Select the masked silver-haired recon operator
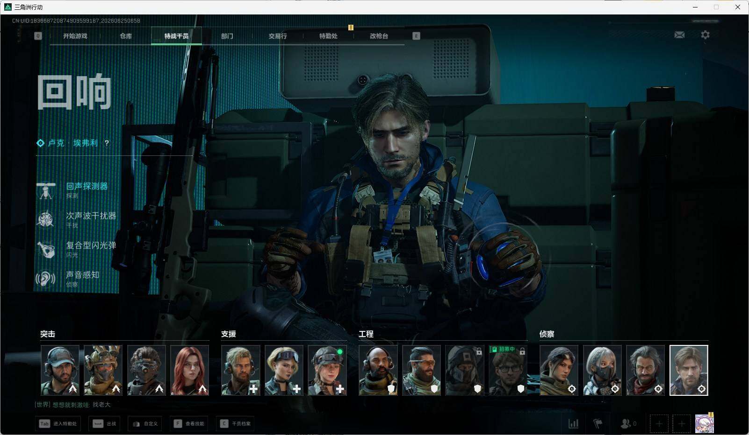This screenshot has width=749, height=435. (602, 370)
